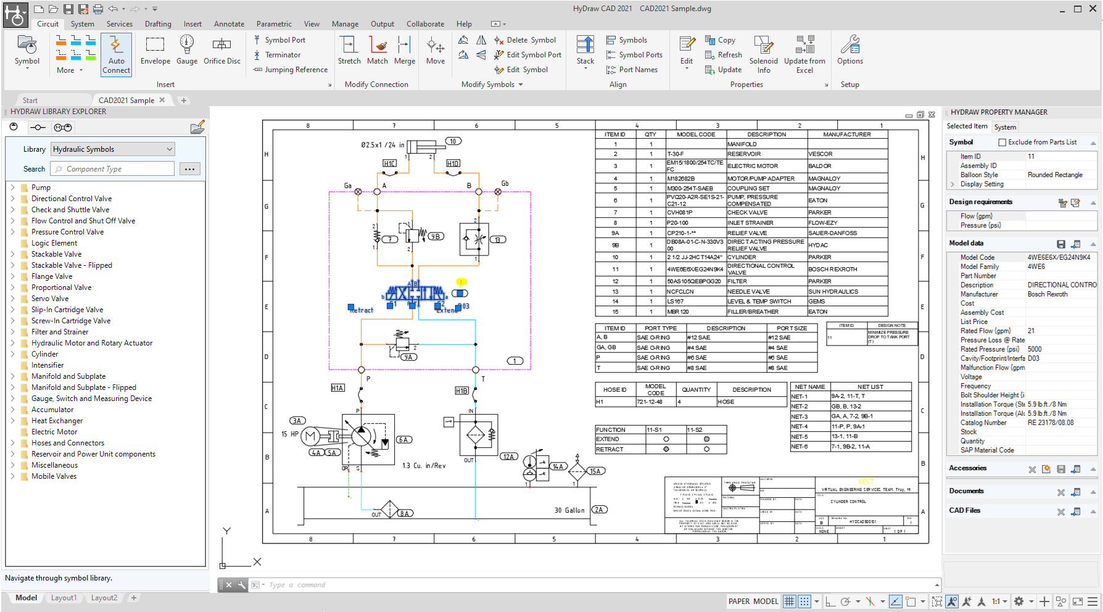The image size is (1103, 612).
Task: Toggle clean screen in status bar
Action: 1078,602
